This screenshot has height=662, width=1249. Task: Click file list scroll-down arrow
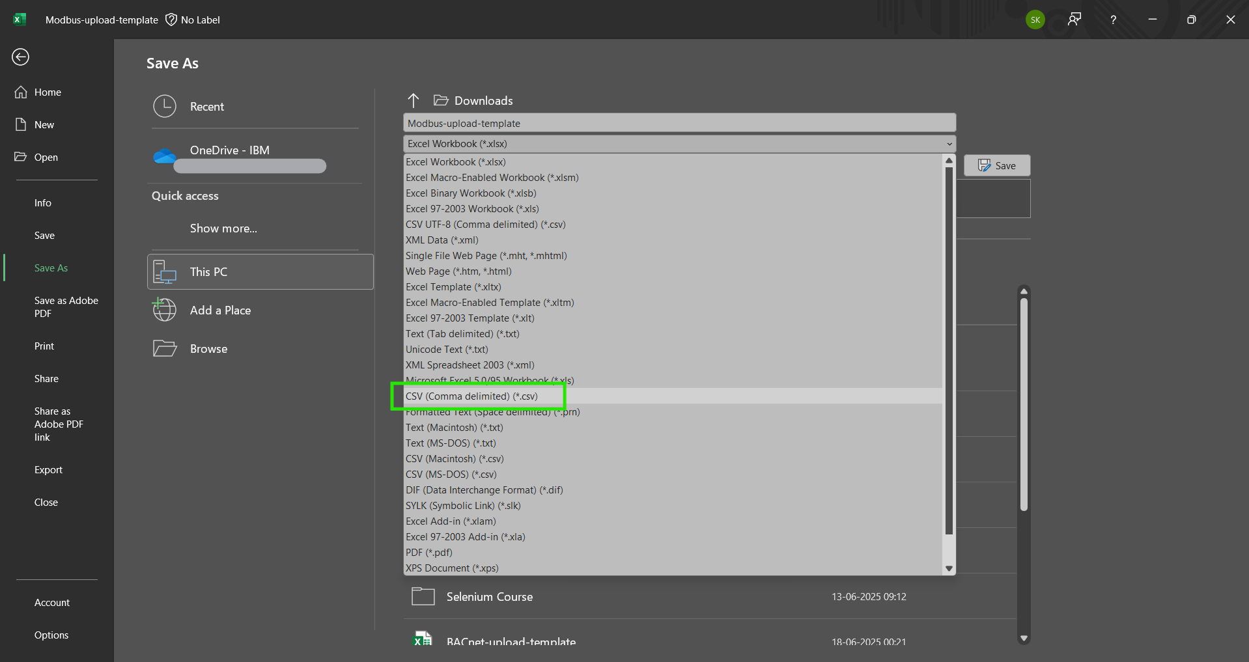coord(1024,639)
